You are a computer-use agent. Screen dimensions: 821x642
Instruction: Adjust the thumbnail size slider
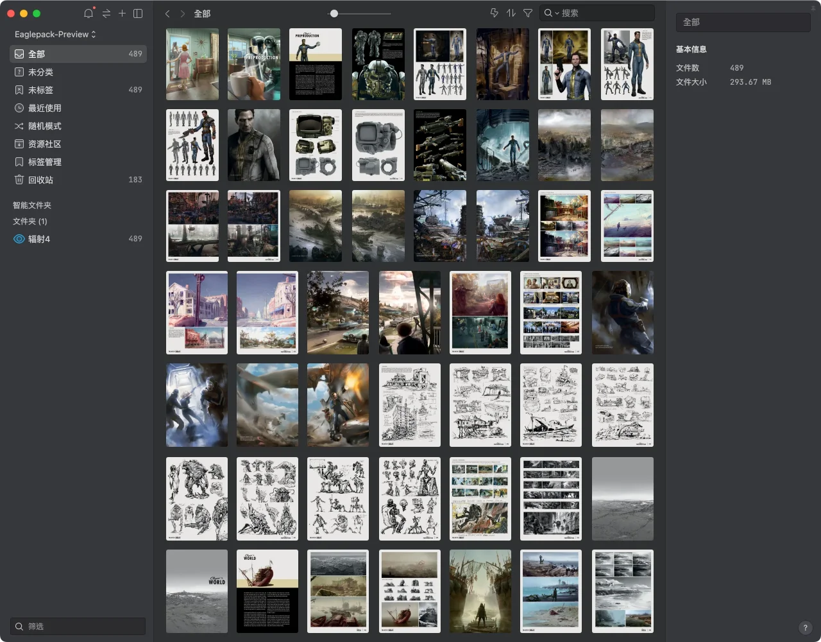334,13
